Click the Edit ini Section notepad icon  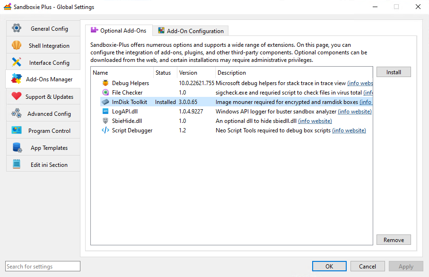coord(17,164)
